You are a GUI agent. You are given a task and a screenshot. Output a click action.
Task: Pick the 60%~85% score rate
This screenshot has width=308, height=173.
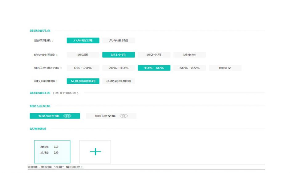pyautogui.click(x=189, y=68)
